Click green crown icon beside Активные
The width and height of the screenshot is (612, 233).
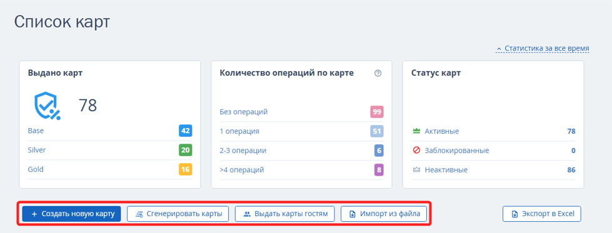coord(416,131)
